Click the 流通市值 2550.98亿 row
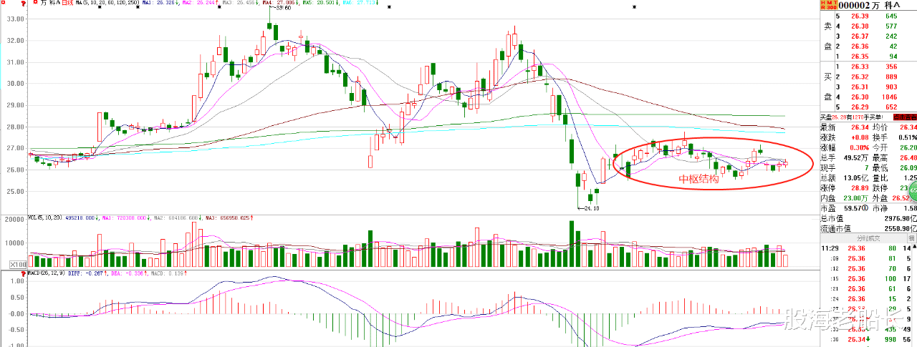Viewport: 917px width, 347px height. tap(868, 228)
